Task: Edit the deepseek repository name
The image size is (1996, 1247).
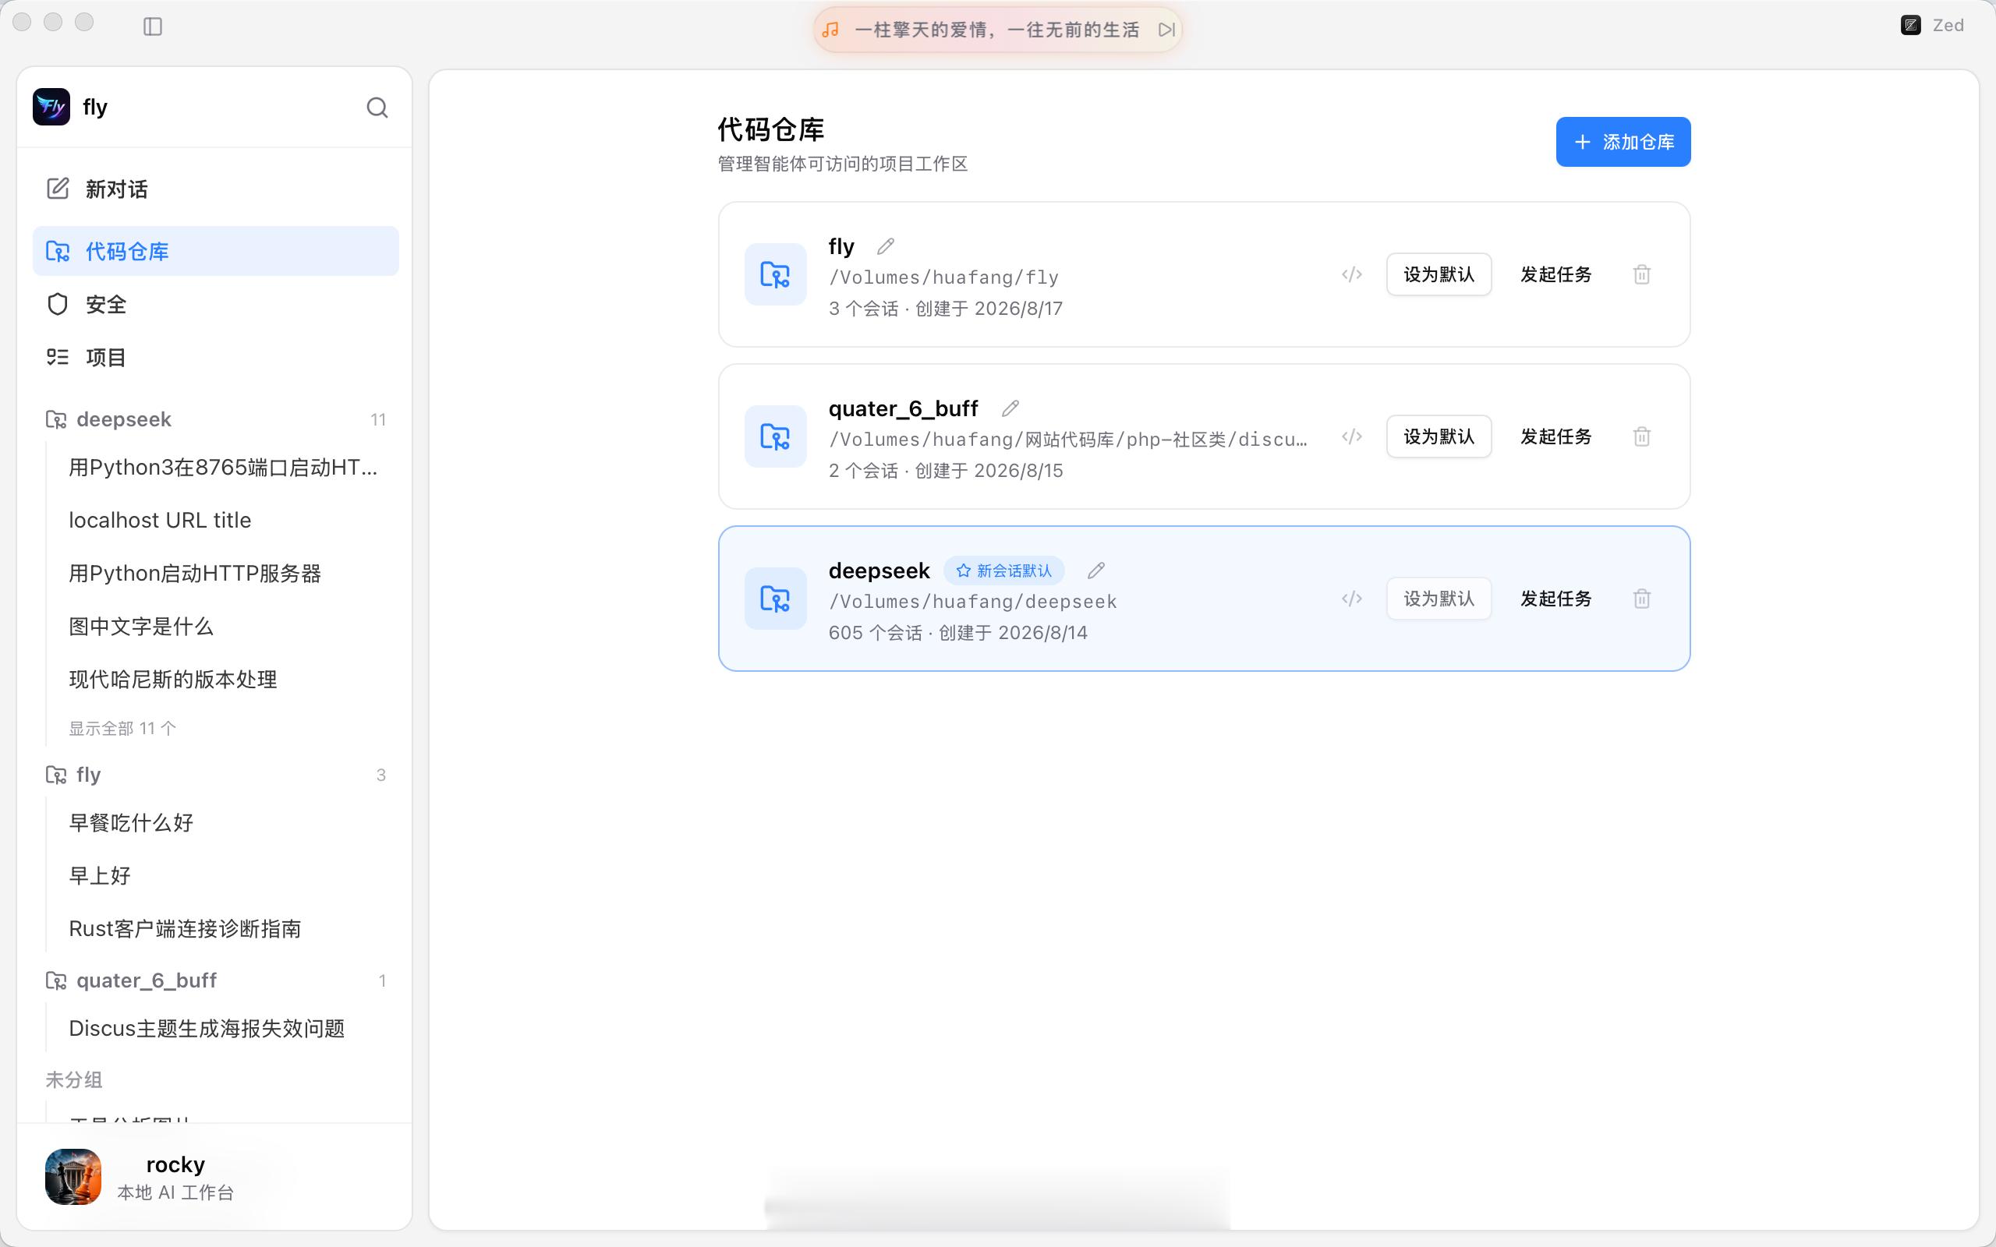Action: [x=1096, y=571]
